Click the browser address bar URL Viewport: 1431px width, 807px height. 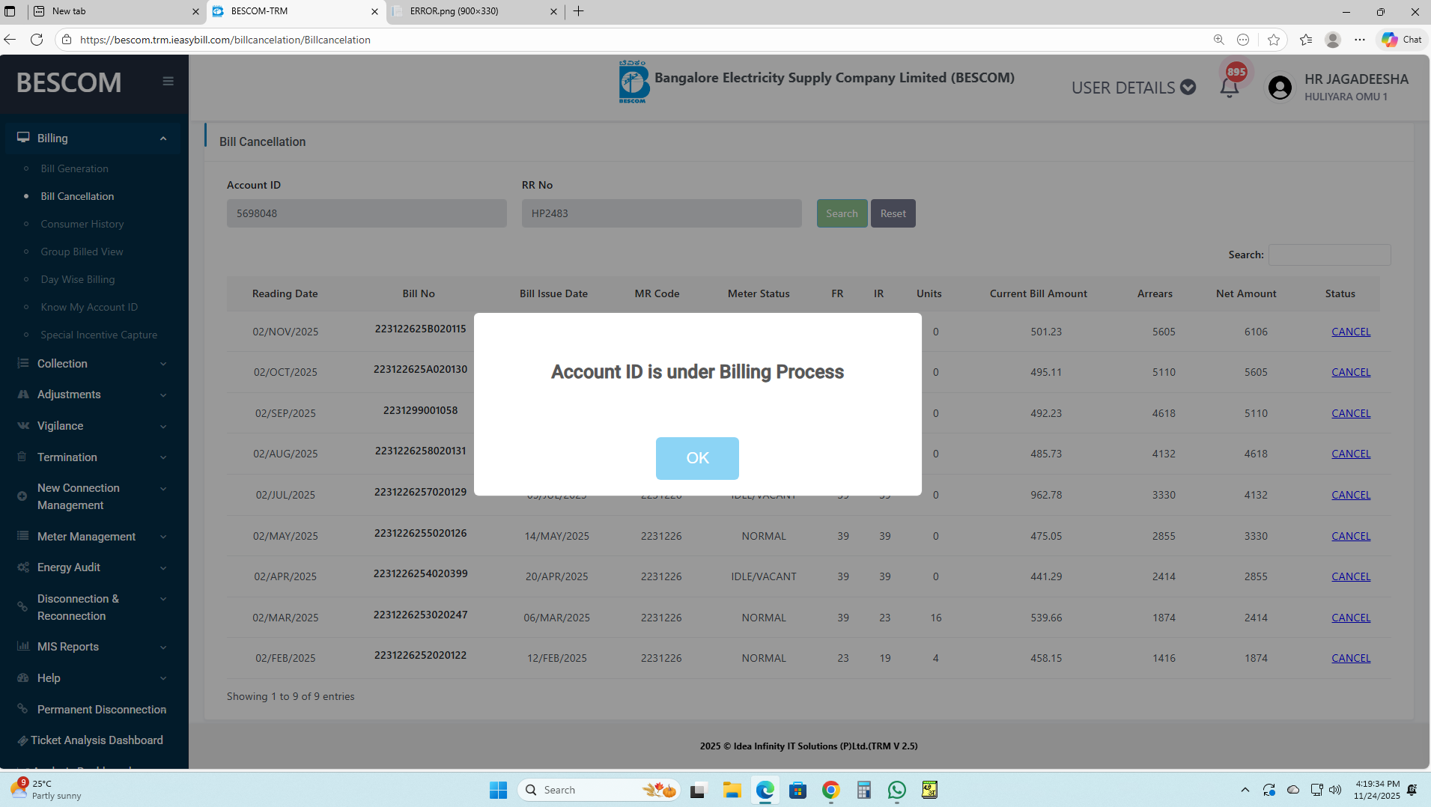point(225,40)
